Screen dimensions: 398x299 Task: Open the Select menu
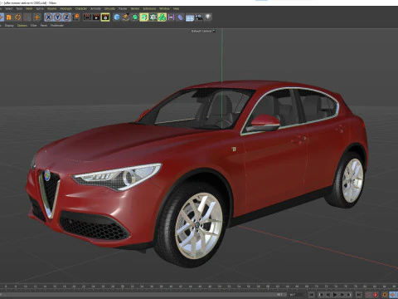8,8
